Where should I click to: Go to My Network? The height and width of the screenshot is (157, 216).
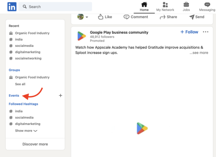click(x=165, y=7)
